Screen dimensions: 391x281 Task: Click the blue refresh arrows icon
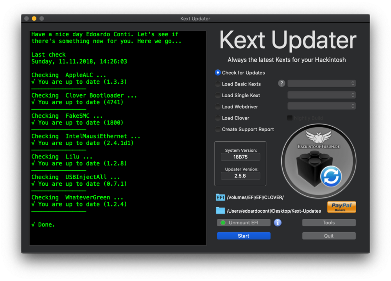331,177
